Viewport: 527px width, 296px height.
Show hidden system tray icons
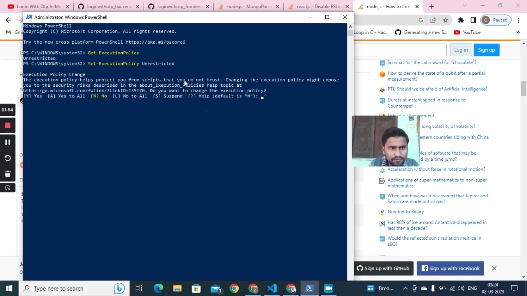tap(405, 288)
